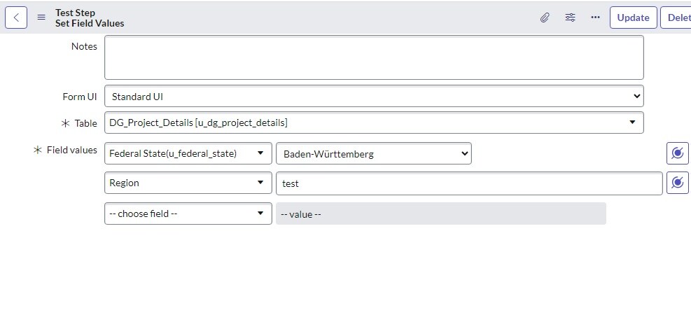Image resolution: width=691 pixels, height=322 pixels.
Task: Click the greyed '-- value --' placeholder box
Action: point(441,213)
